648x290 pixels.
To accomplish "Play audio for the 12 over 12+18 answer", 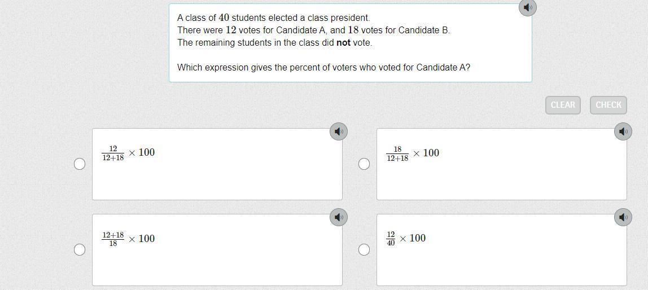I will pyautogui.click(x=338, y=131).
